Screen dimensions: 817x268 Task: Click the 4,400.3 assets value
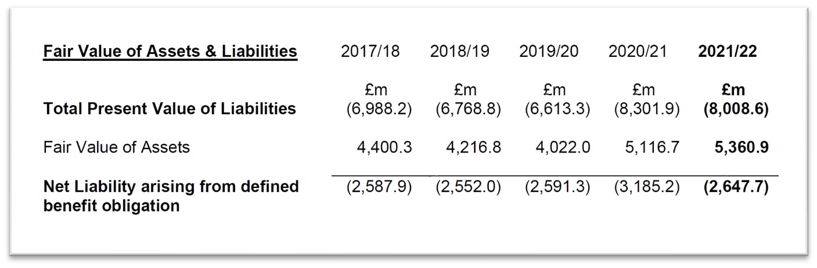tap(384, 147)
